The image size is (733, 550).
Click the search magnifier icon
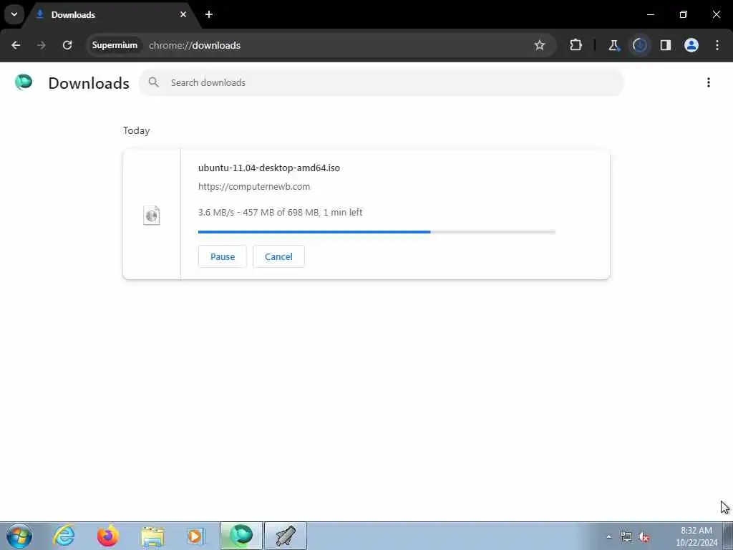[x=153, y=82]
